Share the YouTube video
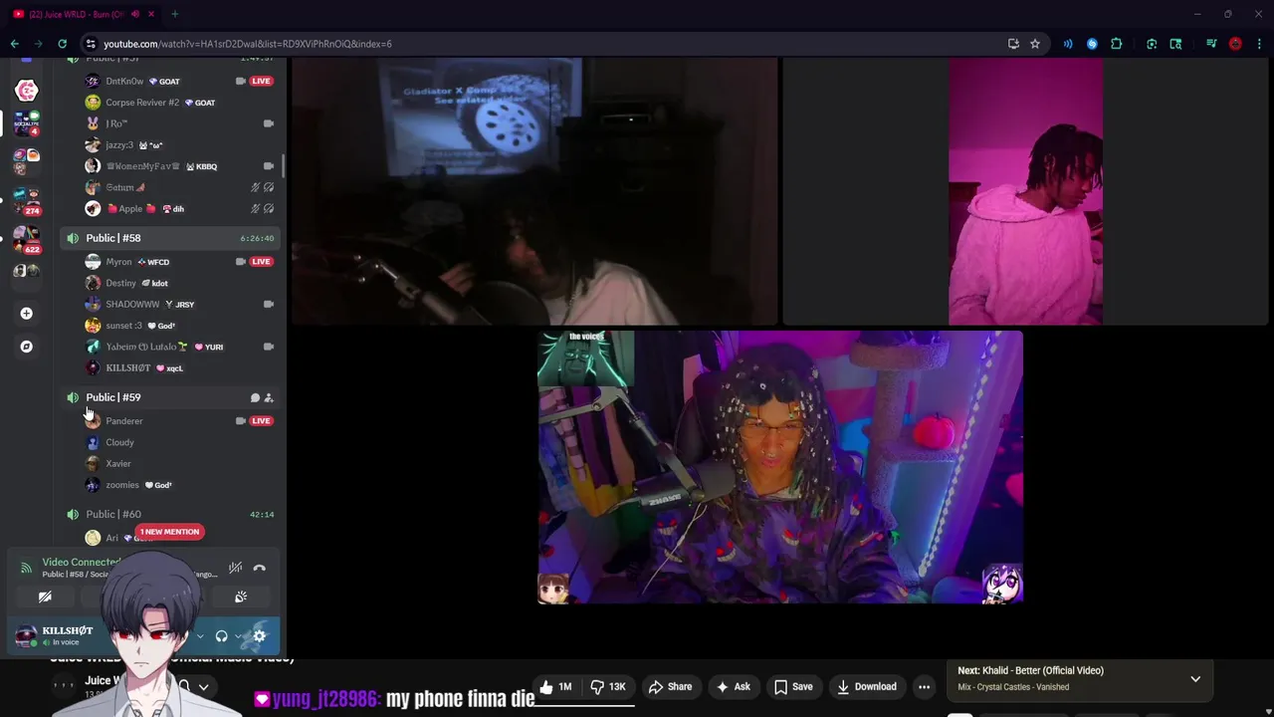This screenshot has width=1274, height=717. tap(670, 687)
